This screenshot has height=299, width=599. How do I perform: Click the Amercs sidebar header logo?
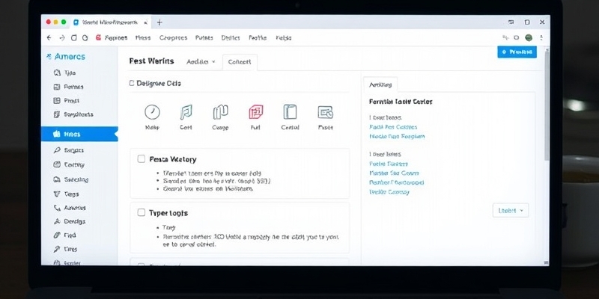click(x=65, y=57)
